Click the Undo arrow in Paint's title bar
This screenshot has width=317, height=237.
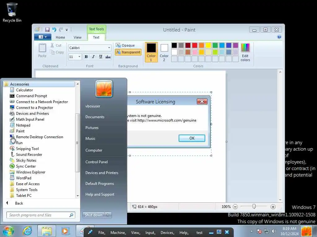coord(54,30)
